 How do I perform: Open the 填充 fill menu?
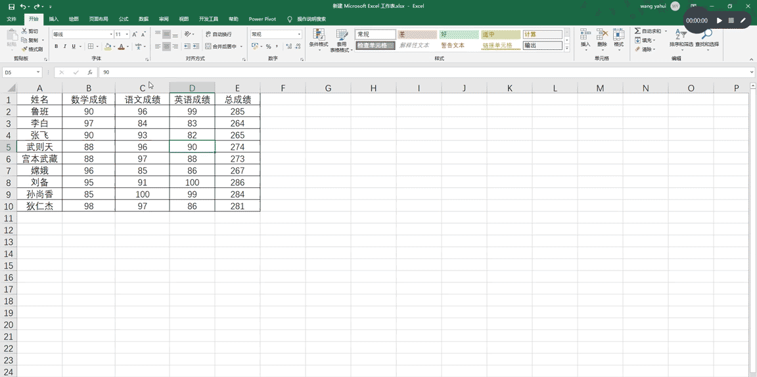tap(645, 40)
